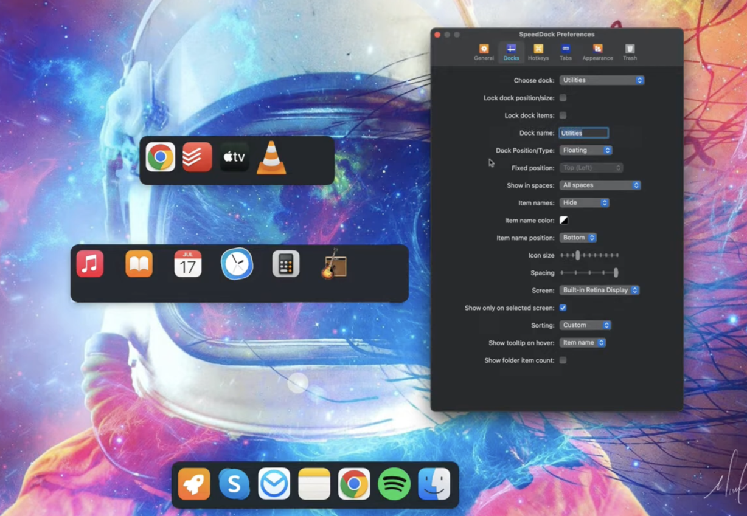The image size is (747, 516).
Task: Open the Choose dock dropdown
Action: tap(602, 80)
